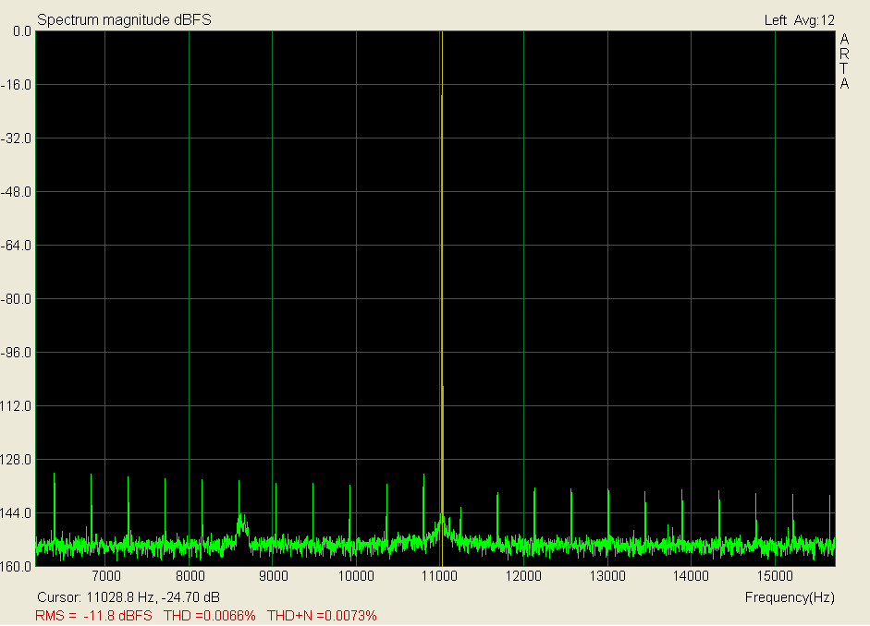Click the THD =0.0066% readout

point(210,616)
